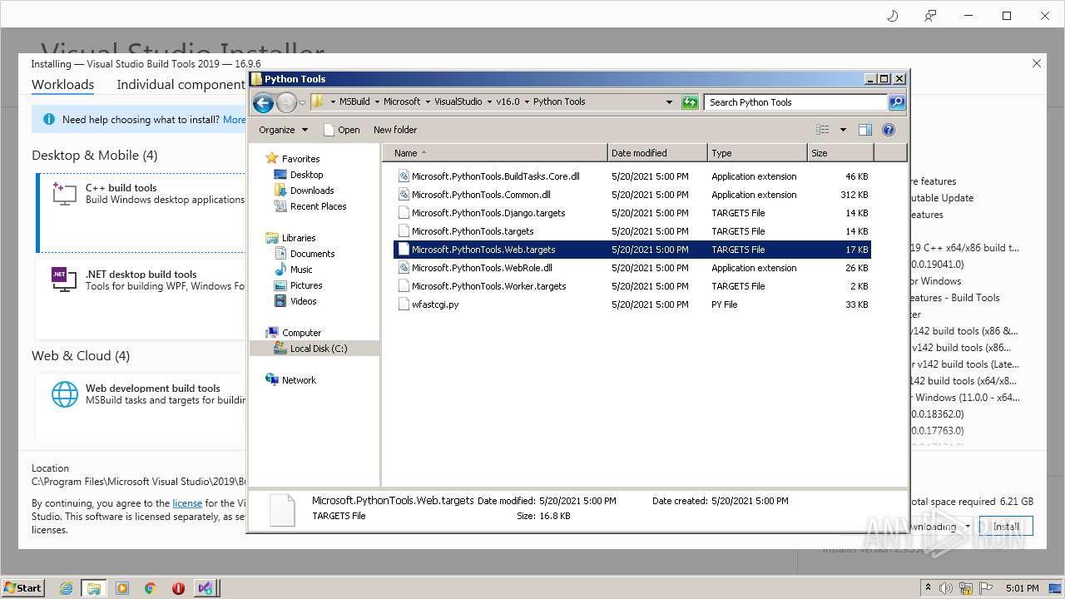Viewport: 1065px width, 599px height.
Task: Open the download mode dropdown beside Install
Action: (x=968, y=527)
